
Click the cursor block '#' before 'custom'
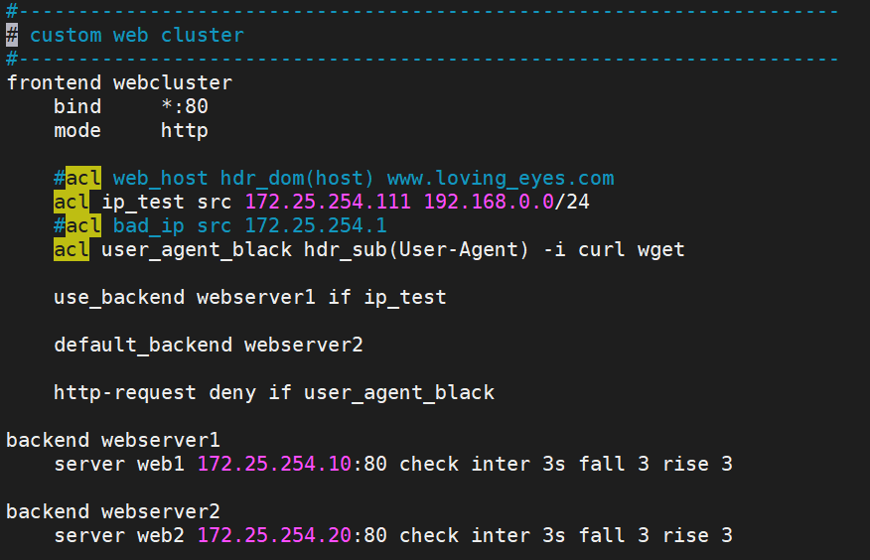click(12, 36)
